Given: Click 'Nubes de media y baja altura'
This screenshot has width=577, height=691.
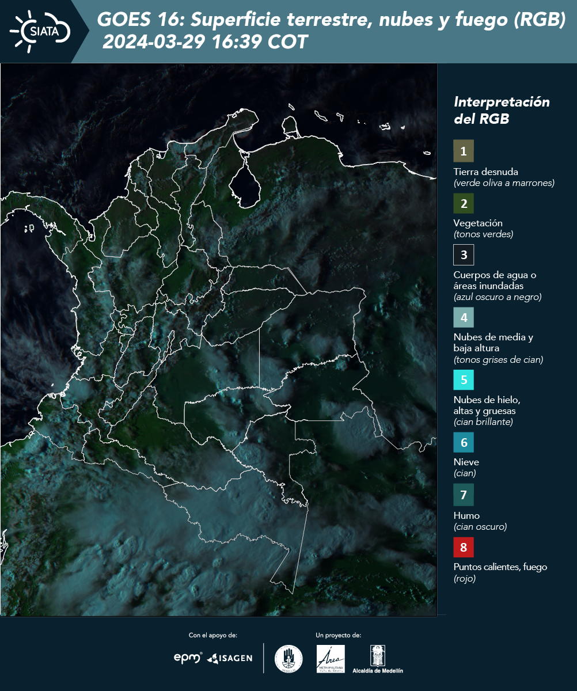Looking at the screenshot, I should [x=493, y=343].
